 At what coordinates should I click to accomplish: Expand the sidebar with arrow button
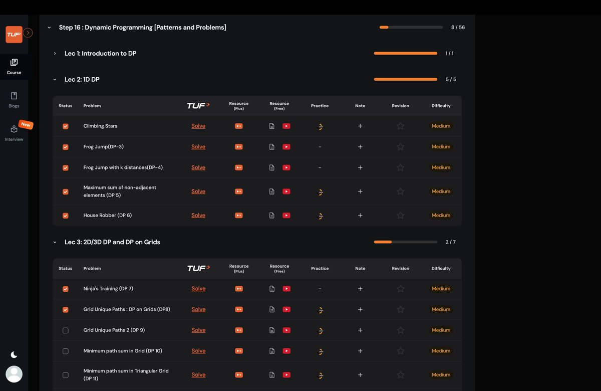(x=28, y=33)
